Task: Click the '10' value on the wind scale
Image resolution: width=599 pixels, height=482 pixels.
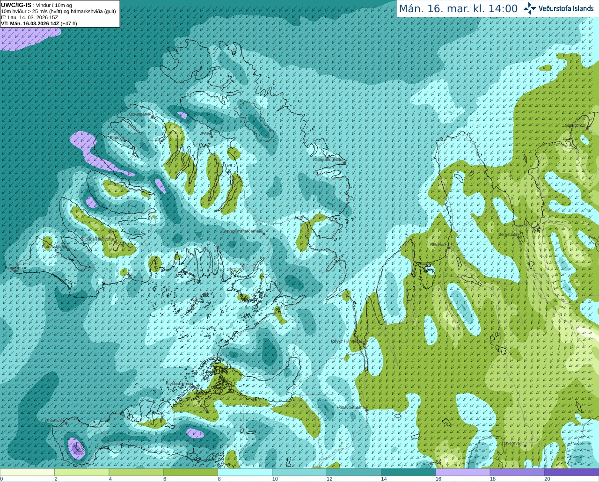Action: [275, 479]
